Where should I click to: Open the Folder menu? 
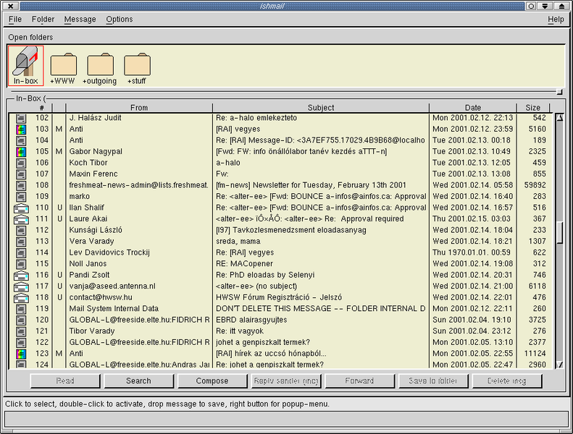click(43, 20)
